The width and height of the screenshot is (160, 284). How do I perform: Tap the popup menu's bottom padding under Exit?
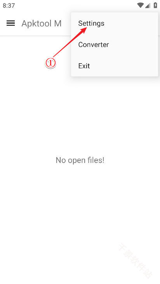(x=115, y=74)
